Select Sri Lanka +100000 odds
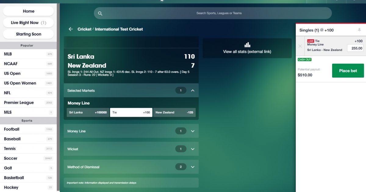 [x=88, y=112]
